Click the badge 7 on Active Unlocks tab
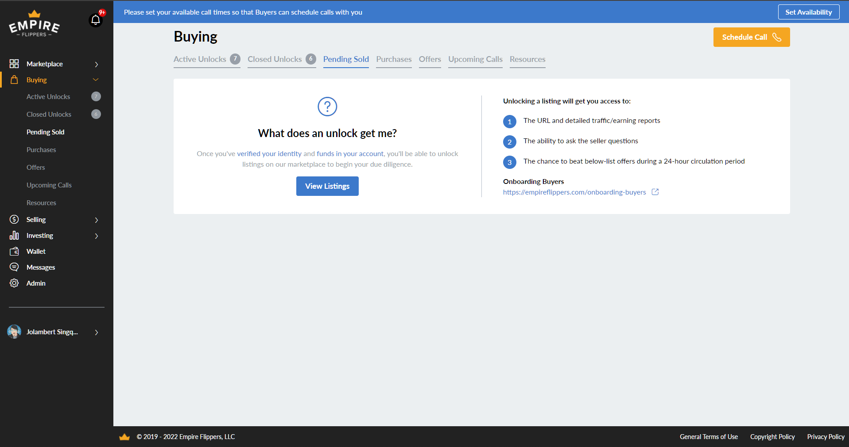This screenshot has height=447, width=849. [235, 59]
